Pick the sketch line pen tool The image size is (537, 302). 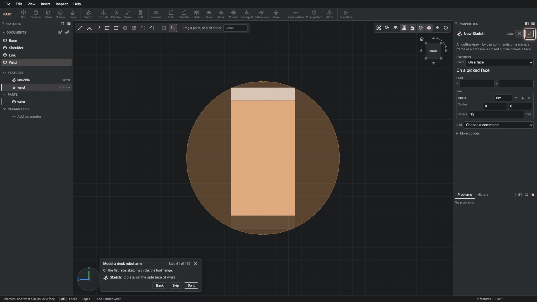click(x=80, y=28)
